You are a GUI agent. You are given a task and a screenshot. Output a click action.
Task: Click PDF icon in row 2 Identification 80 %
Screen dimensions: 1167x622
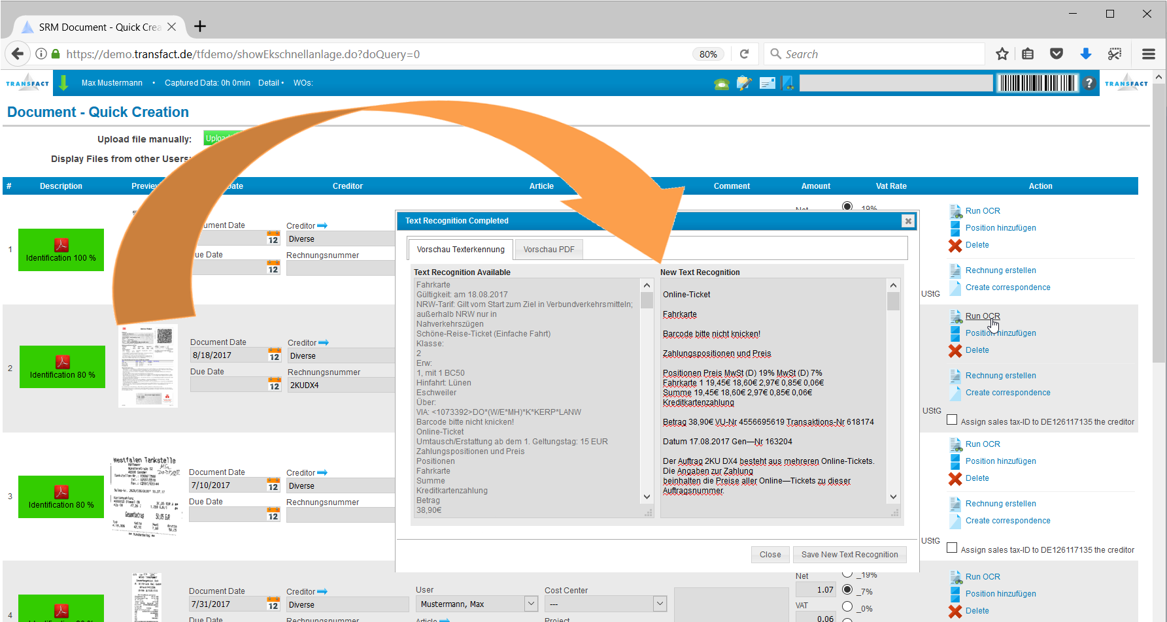tap(63, 362)
